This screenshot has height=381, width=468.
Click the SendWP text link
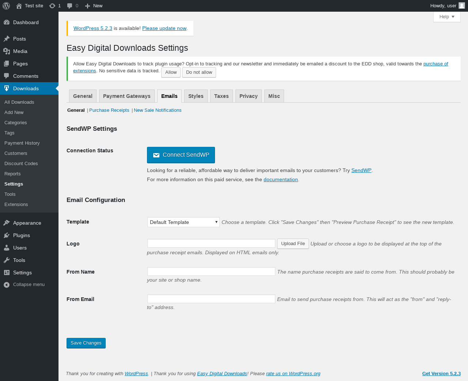[361, 171]
